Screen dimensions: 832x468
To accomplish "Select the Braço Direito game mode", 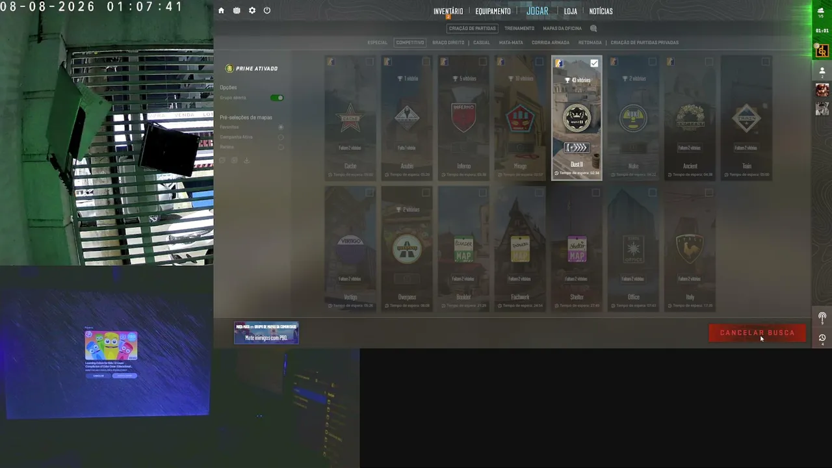I will coord(448,43).
